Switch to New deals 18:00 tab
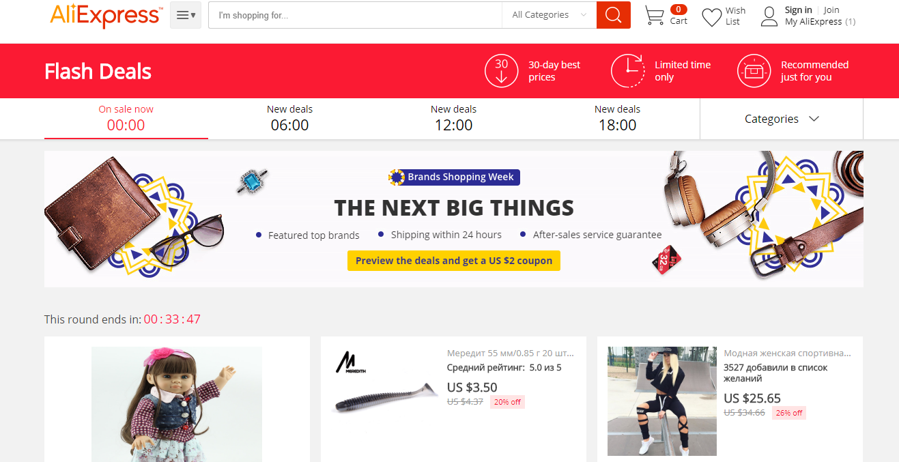899x462 pixels. pos(618,118)
